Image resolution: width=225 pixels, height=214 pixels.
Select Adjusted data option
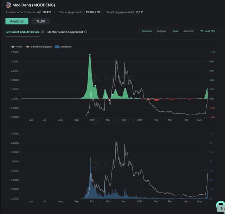(x=188, y=31)
